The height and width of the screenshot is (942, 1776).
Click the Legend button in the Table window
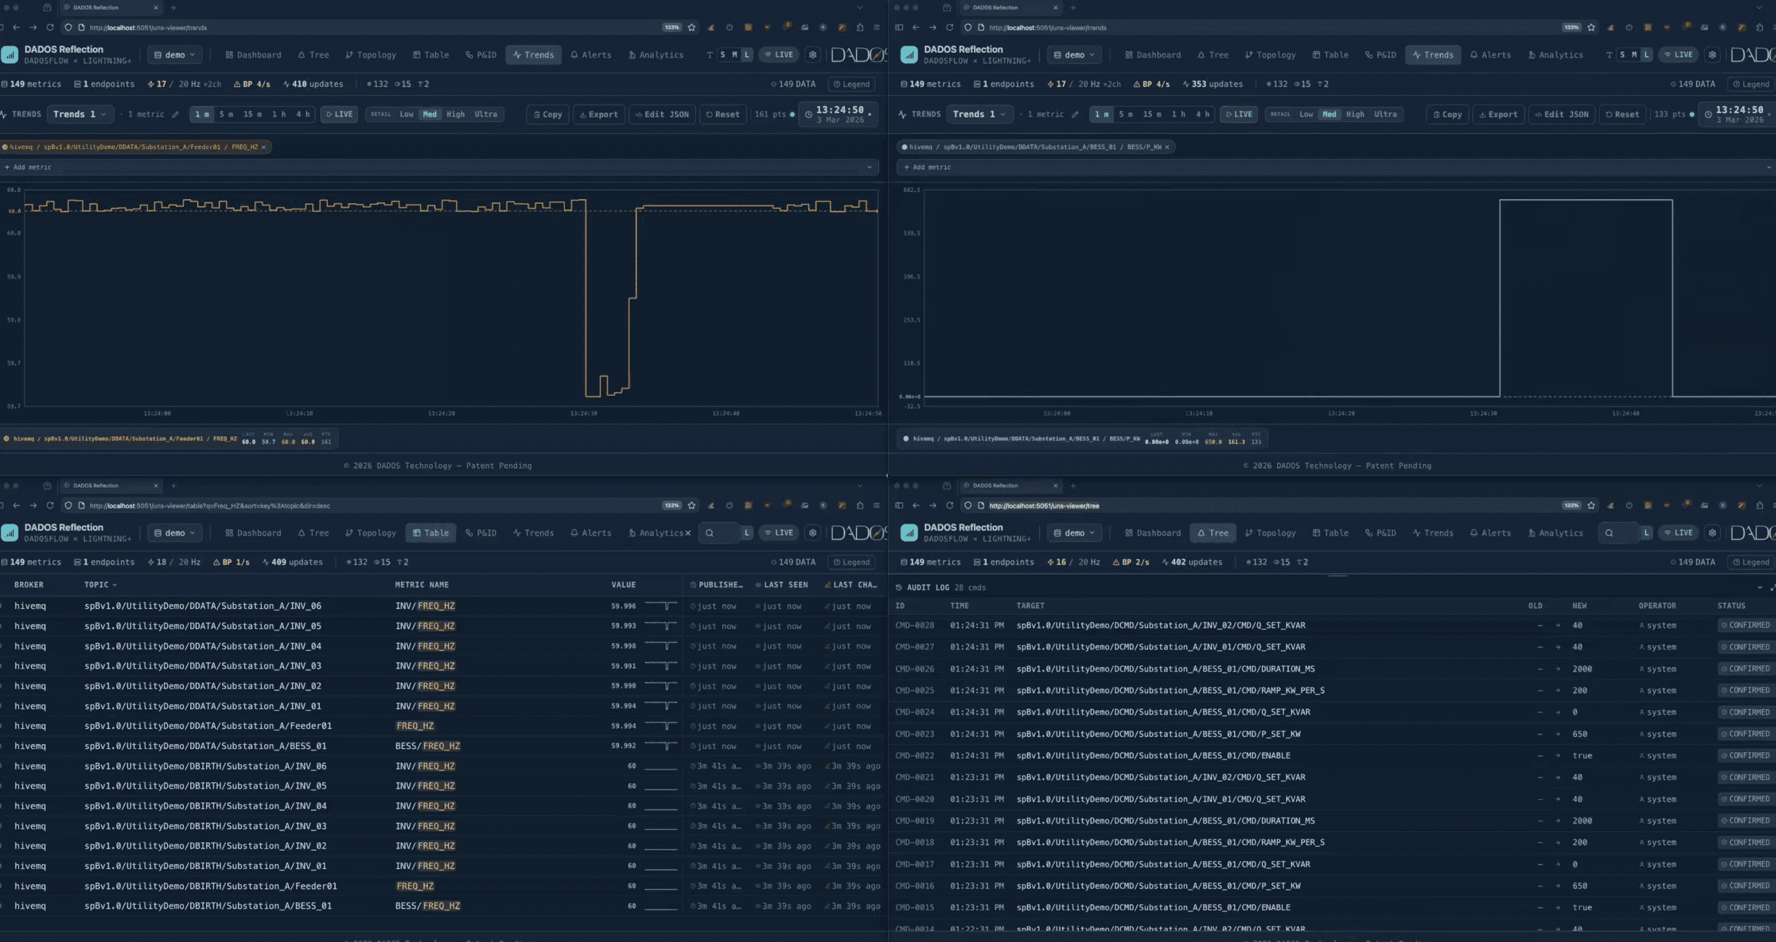coord(851,562)
